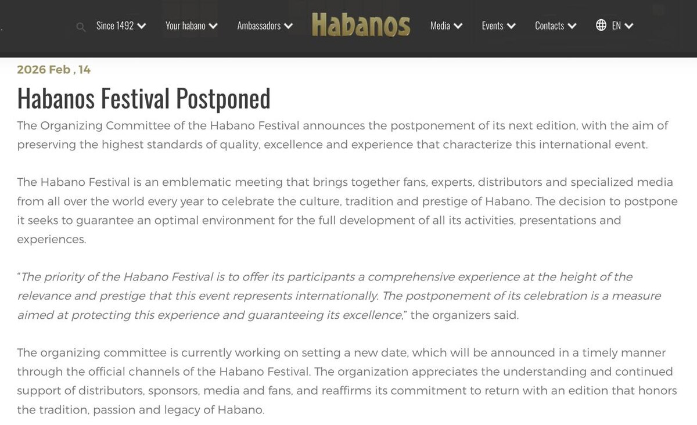Click the globe language icon
The width and height of the screenshot is (697, 425).
click(x=601, y=25)
